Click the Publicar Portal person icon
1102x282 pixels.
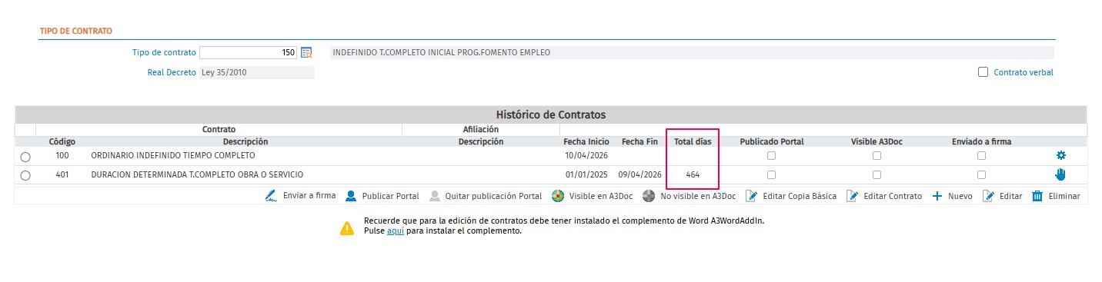(350, 196)
